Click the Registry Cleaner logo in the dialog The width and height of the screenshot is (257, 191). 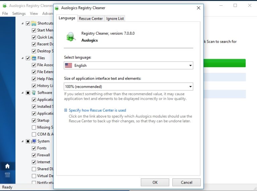pos(71,37)
